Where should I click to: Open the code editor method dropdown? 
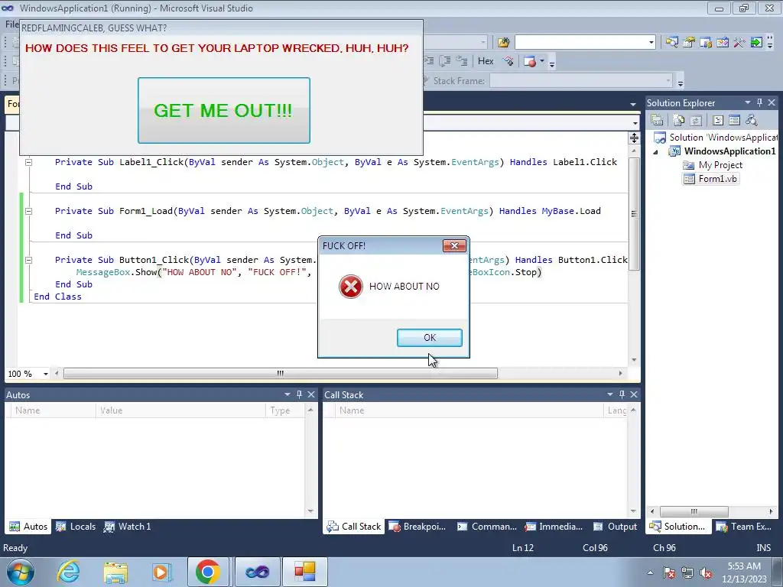coord(635,123)
